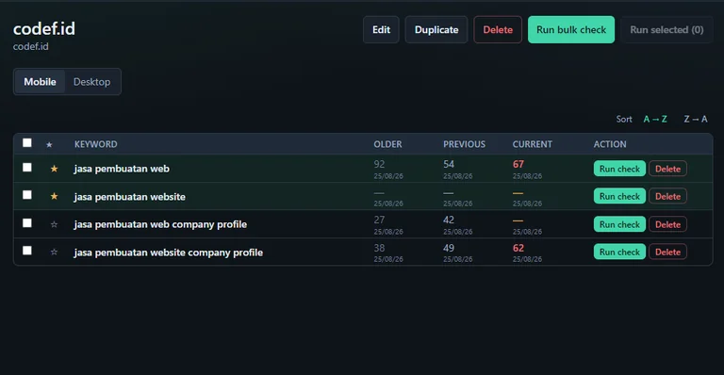Run check for 'jasa pembuatan website'

[x=619, y=197]
